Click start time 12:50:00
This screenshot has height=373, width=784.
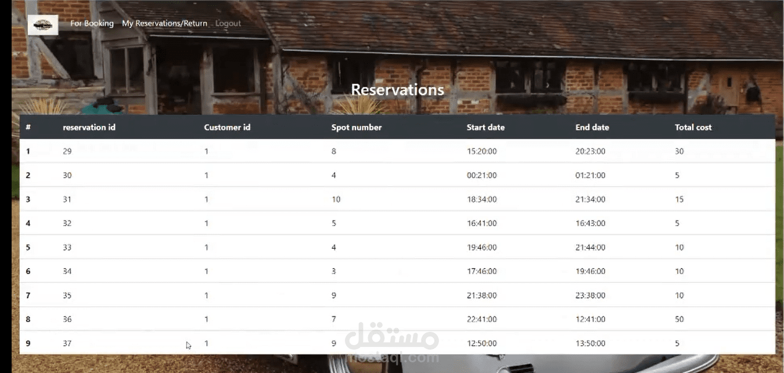(x=482, y=343)
